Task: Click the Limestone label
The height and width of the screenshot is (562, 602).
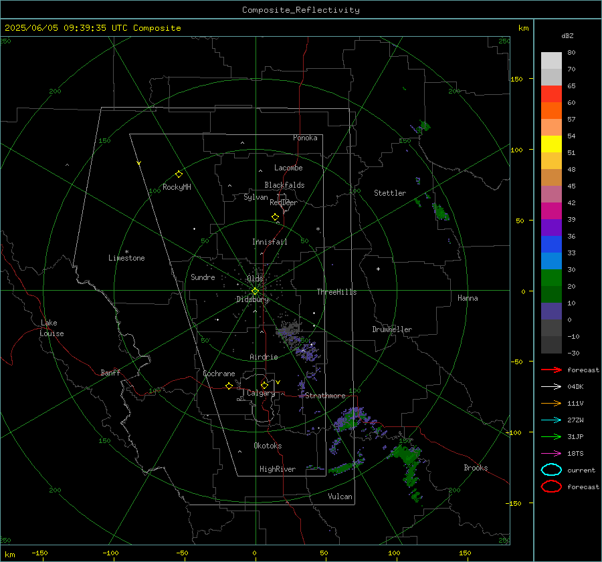Action: (126, 258)
